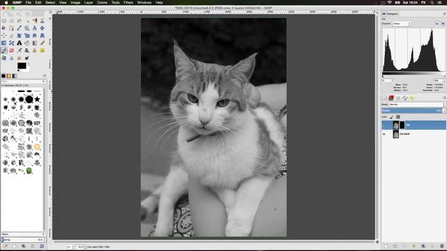The width and height of the screenshot is (447, 251).
Task: Select the Color Picker eyedropper tool
Action: tap(20, 28)
